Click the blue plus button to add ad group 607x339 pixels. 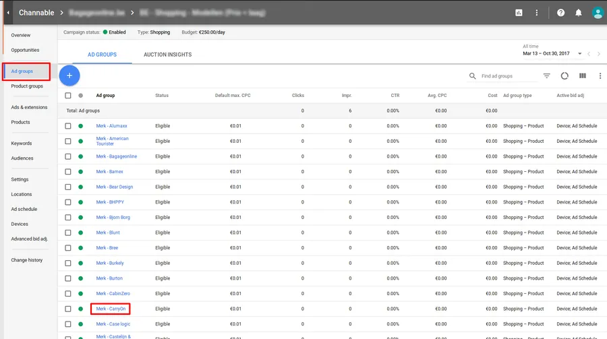(69, 75)
